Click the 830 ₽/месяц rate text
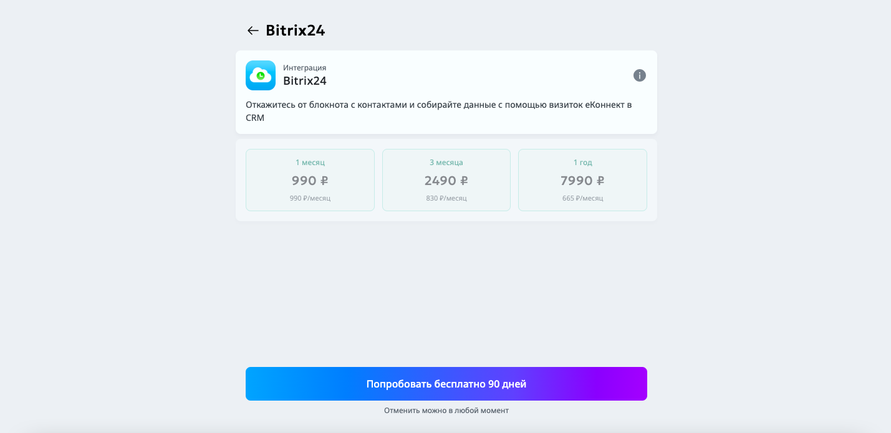891x433 pixels. [446, 198]
